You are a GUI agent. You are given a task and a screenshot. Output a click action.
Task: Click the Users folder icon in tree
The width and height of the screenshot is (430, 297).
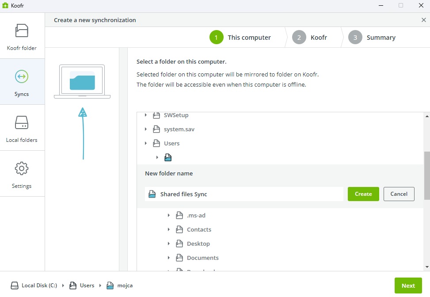[156, 143]
